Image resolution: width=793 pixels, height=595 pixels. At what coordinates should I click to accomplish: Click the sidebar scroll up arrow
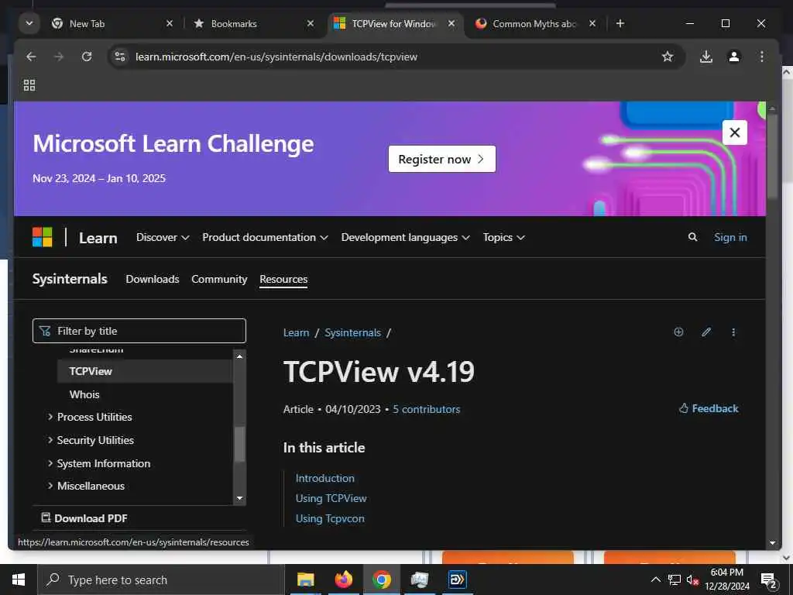tap(240, 356)
